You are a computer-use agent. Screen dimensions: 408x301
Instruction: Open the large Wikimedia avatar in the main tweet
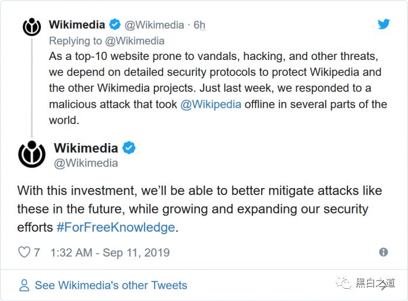31,154
